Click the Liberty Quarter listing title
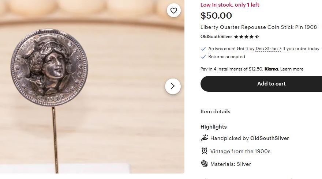The image size is (322, 179). click(x=259, y=27)
